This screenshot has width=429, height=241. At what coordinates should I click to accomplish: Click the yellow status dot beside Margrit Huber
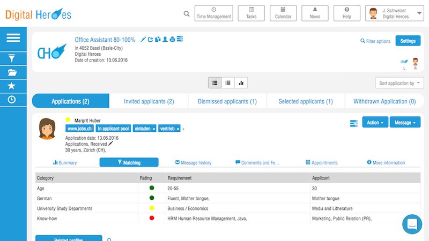click(x=68, y=120)
